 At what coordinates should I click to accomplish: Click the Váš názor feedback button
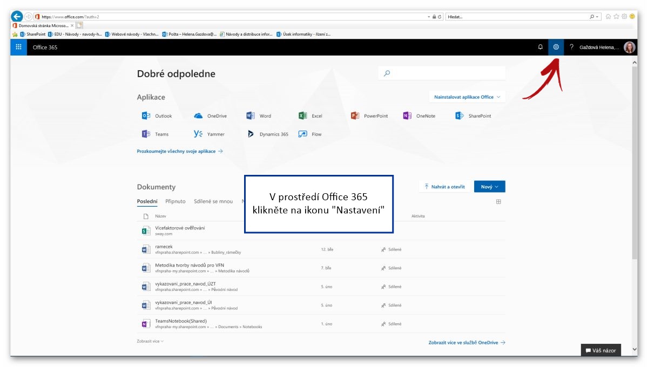601,350
